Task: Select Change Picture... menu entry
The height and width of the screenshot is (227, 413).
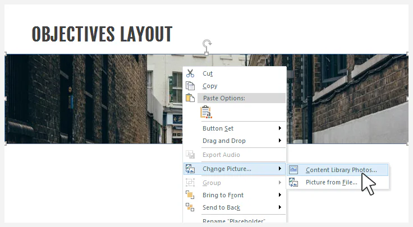Action: tap(235, 169)
